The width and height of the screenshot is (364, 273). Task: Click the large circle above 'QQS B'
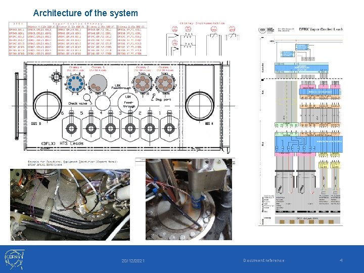click(x=48, y=106)
